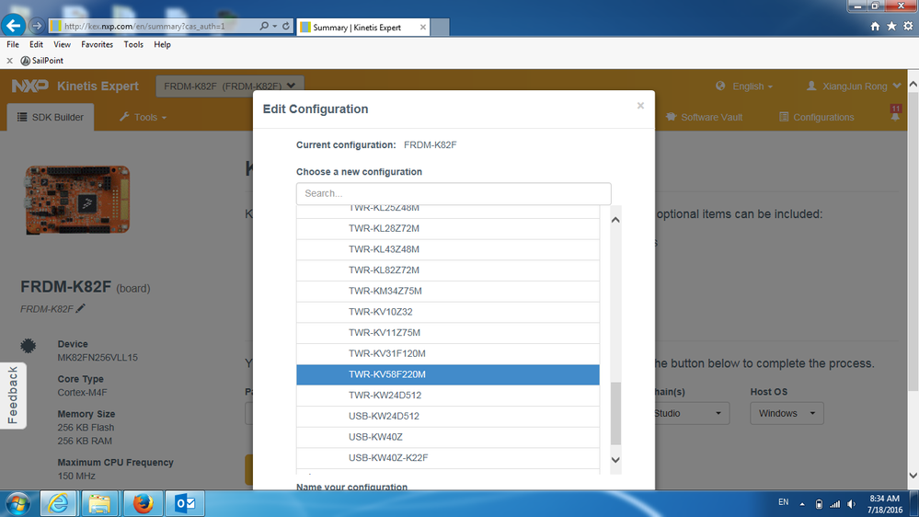Click the Kinetis Expert title link
Image resolution: width=919 pixels, height=517 pixels.
pyautogui.click(x=98, y=86)
